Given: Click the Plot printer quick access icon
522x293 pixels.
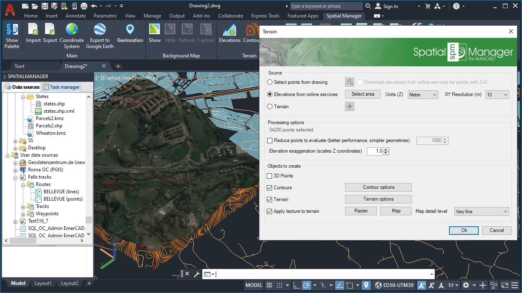Looking at the screenshot, I should tap(84, 6).
